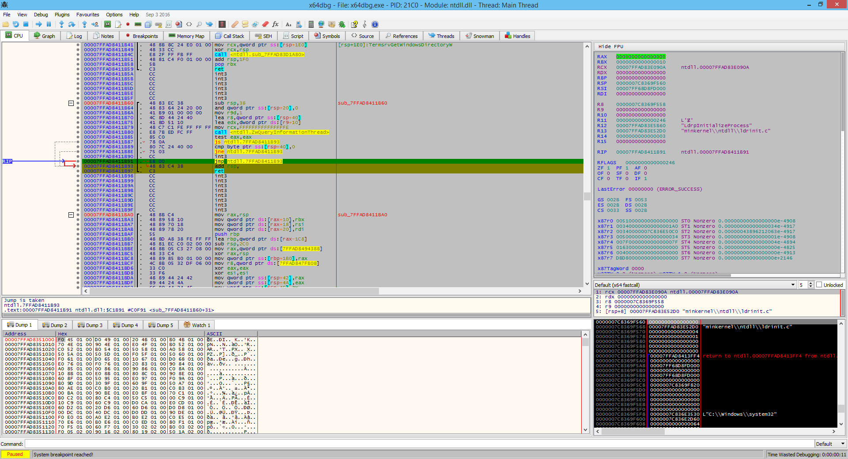
Task: Click the ZF flag value
Action: point(608,168)
